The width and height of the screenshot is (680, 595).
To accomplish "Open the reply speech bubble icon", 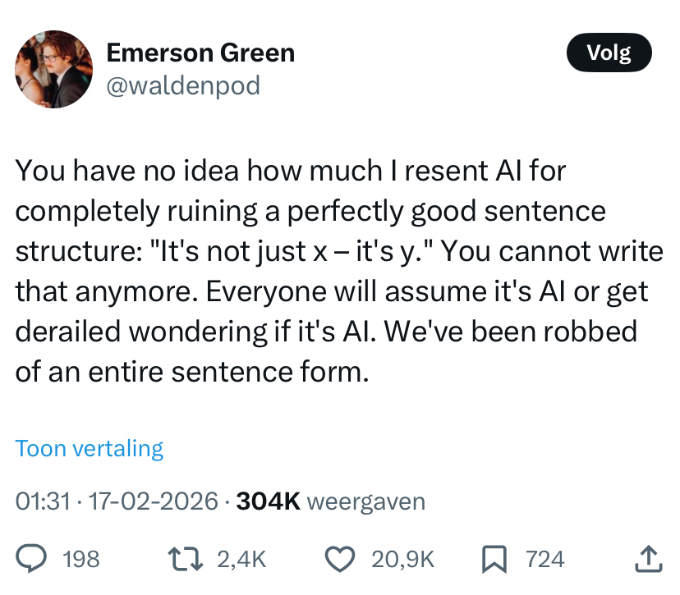I will (x=30, y=559).
